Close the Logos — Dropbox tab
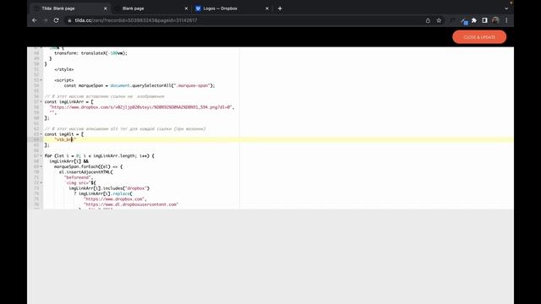The height and width of the screenshot is (304, 541). (267, 8)
